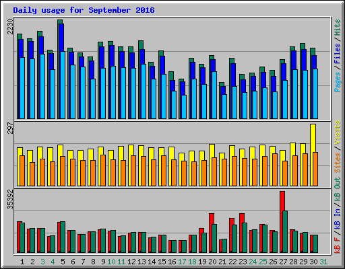This screenshot has width=345, height=269.
Task: Click green weekend day label 3
Action: (x=42, y=262)
